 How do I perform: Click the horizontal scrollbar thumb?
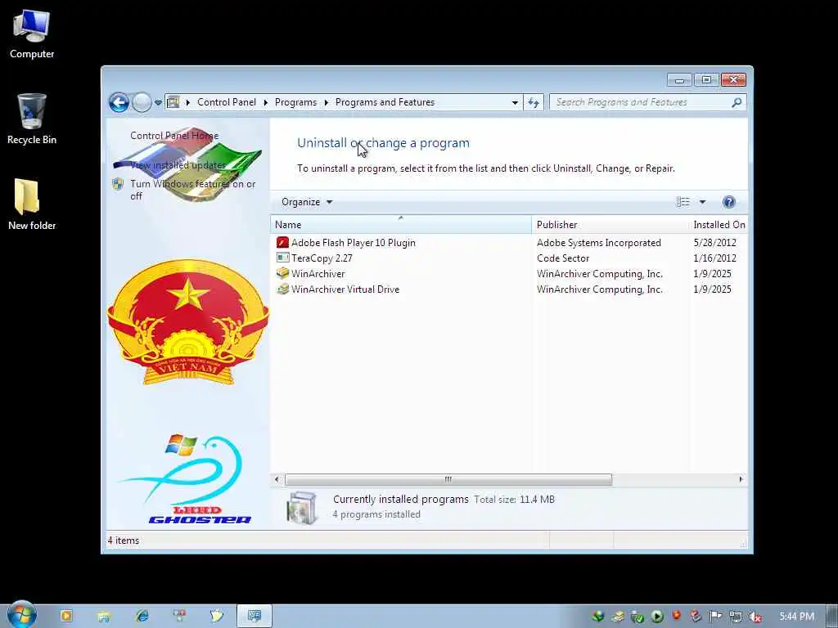pyautogui.click(x=448, y=479)
